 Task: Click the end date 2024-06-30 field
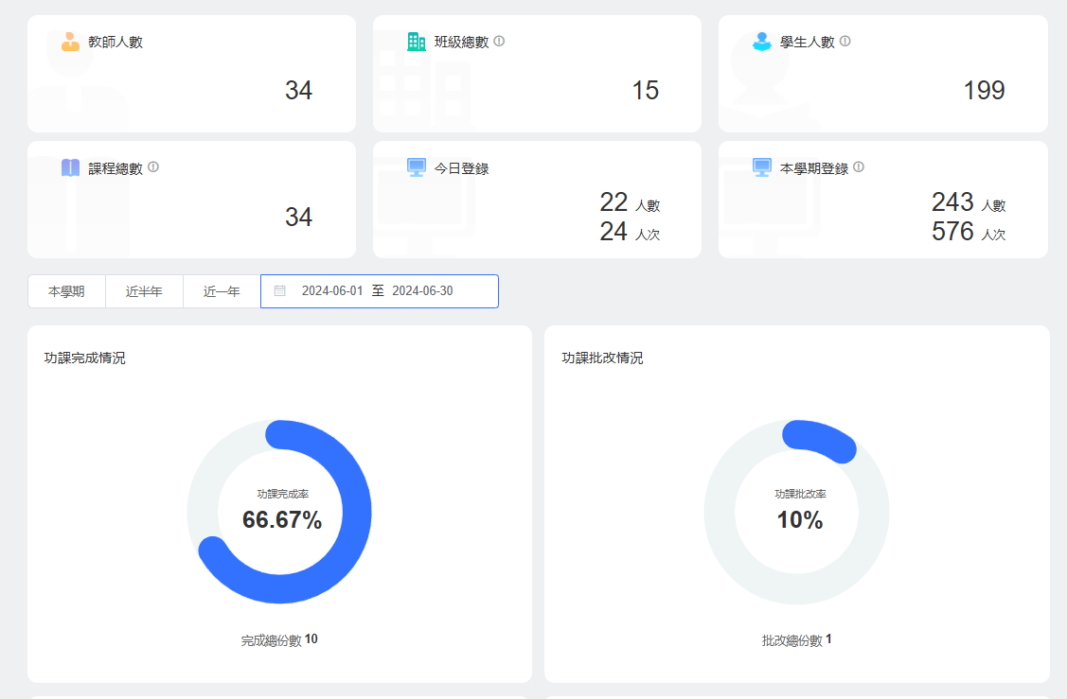(422, 291)
